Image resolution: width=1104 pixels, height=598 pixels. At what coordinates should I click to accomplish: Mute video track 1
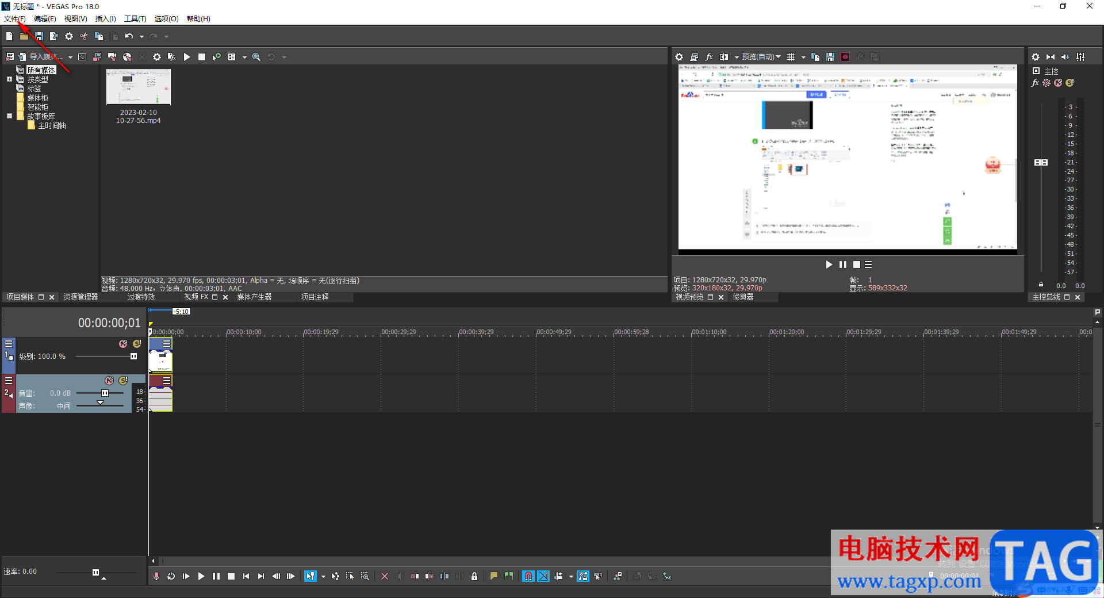pyautogui.click(x=123, y=344)
